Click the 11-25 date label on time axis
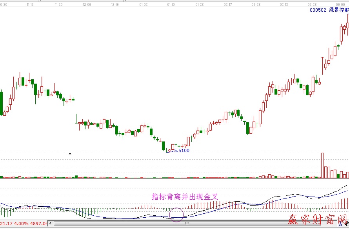 58,4
